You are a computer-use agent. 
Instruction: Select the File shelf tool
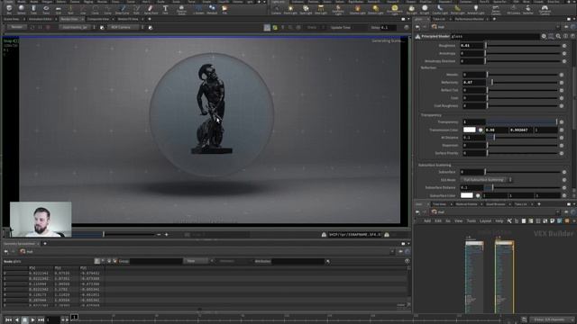coord(224,9)
